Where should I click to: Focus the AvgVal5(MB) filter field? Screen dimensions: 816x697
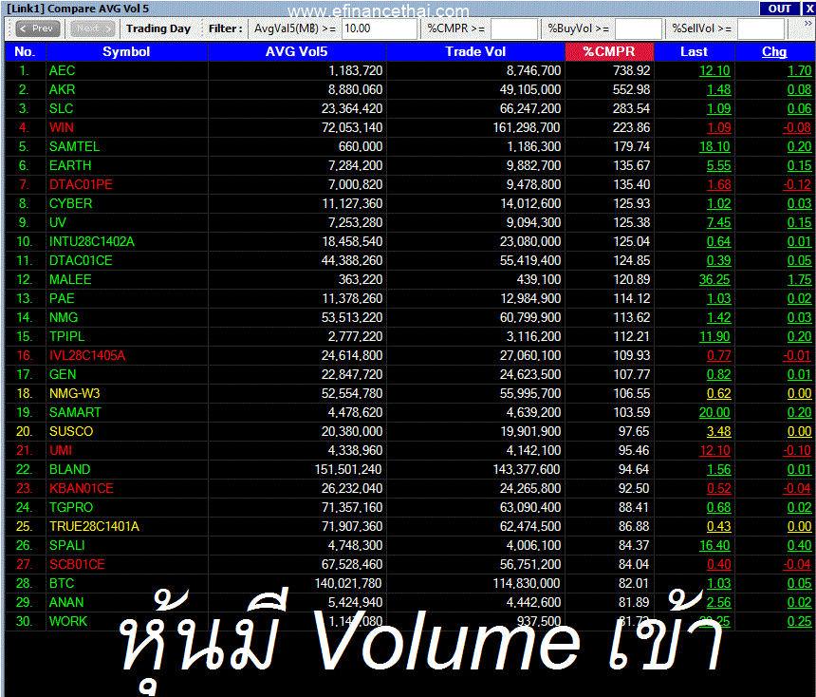(x=380, y=28)
